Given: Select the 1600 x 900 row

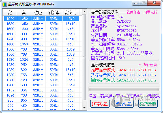Looking at the screenshot, I should coord(42,34).
